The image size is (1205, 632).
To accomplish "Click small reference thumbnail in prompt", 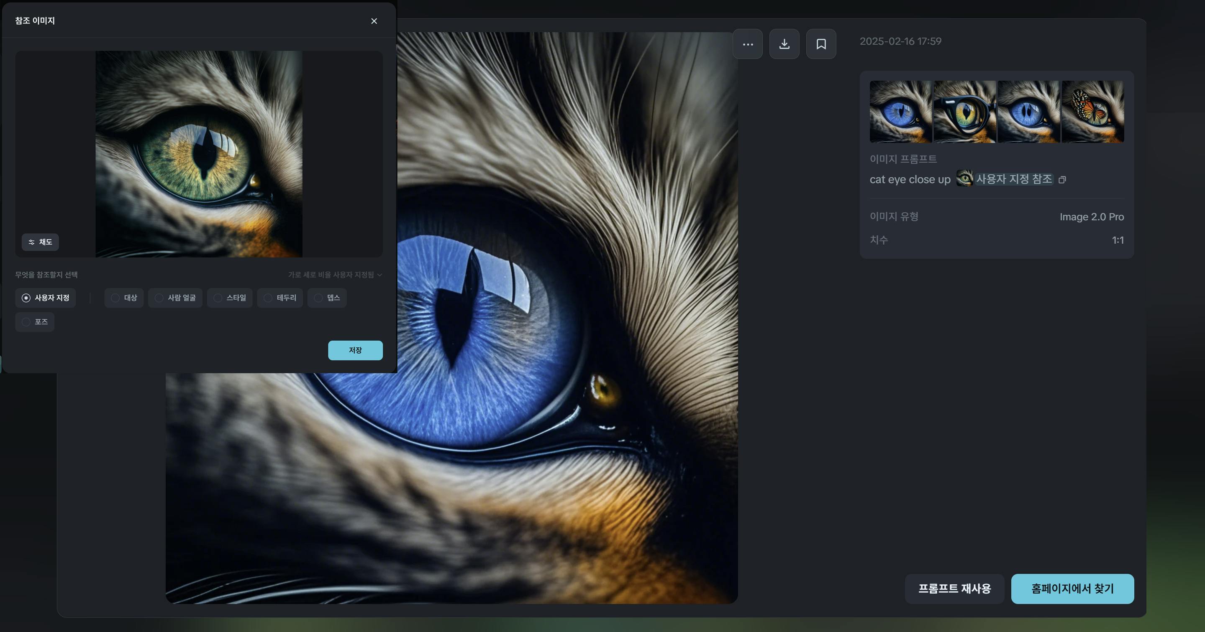I will [964, 178].
